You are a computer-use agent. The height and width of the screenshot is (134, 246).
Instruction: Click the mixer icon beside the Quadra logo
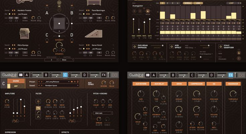pos(20,75)
